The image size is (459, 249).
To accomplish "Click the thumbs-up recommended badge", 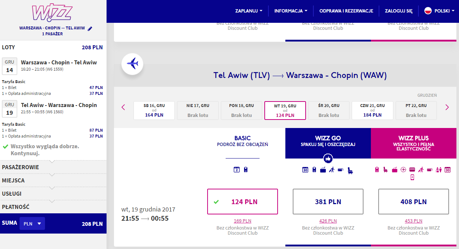I will click(x=328, y=159).
